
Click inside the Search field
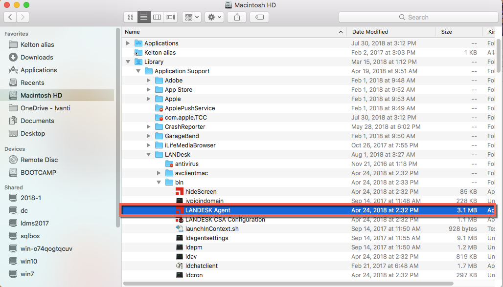(x=418, y=17)
